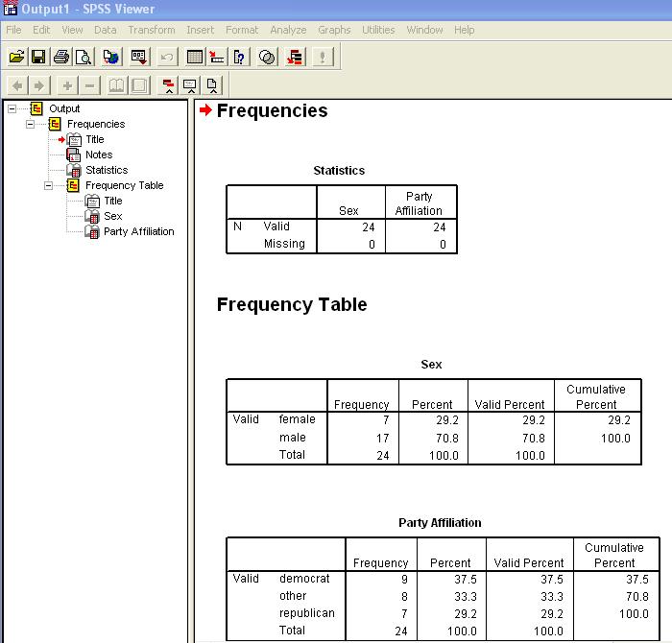Click the Statistics table title
Screen dimensions: 672x643
tap(339, 171)
